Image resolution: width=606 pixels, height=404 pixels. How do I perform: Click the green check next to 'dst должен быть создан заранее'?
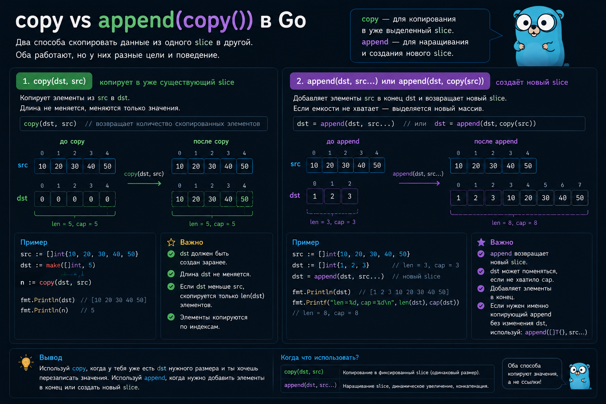171,254
